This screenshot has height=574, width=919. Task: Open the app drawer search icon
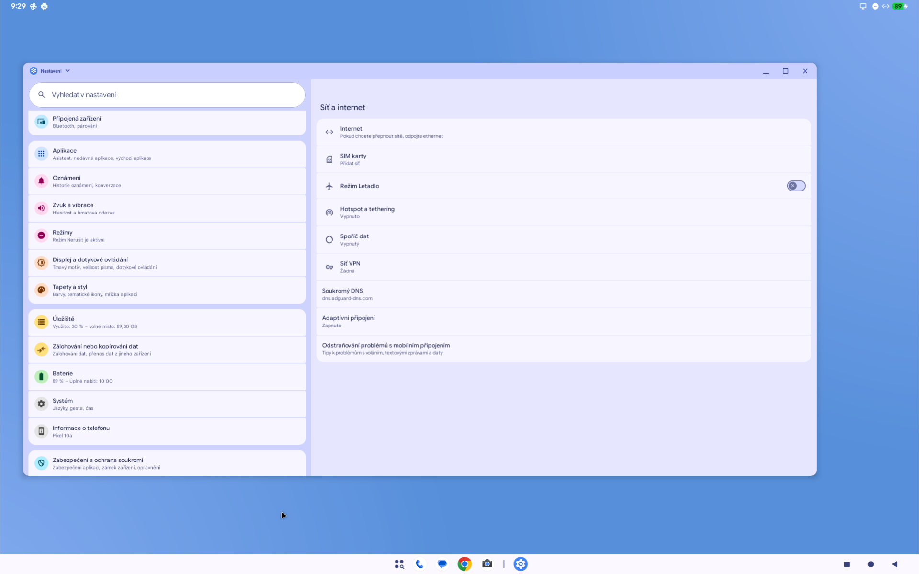coord(399,564)
